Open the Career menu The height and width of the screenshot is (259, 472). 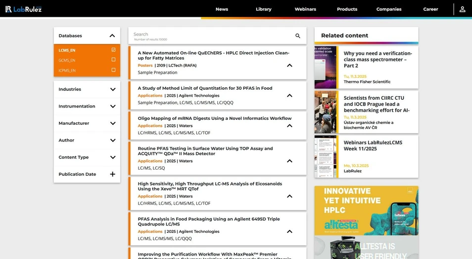click(430, 9)
